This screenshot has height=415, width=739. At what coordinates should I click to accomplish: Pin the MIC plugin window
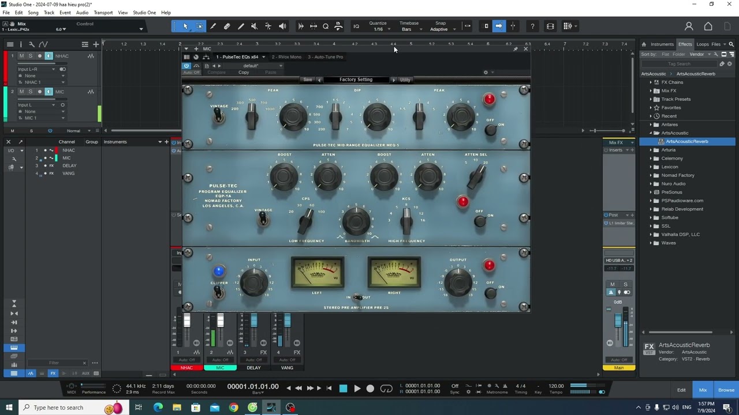click(x=516, y=49)
